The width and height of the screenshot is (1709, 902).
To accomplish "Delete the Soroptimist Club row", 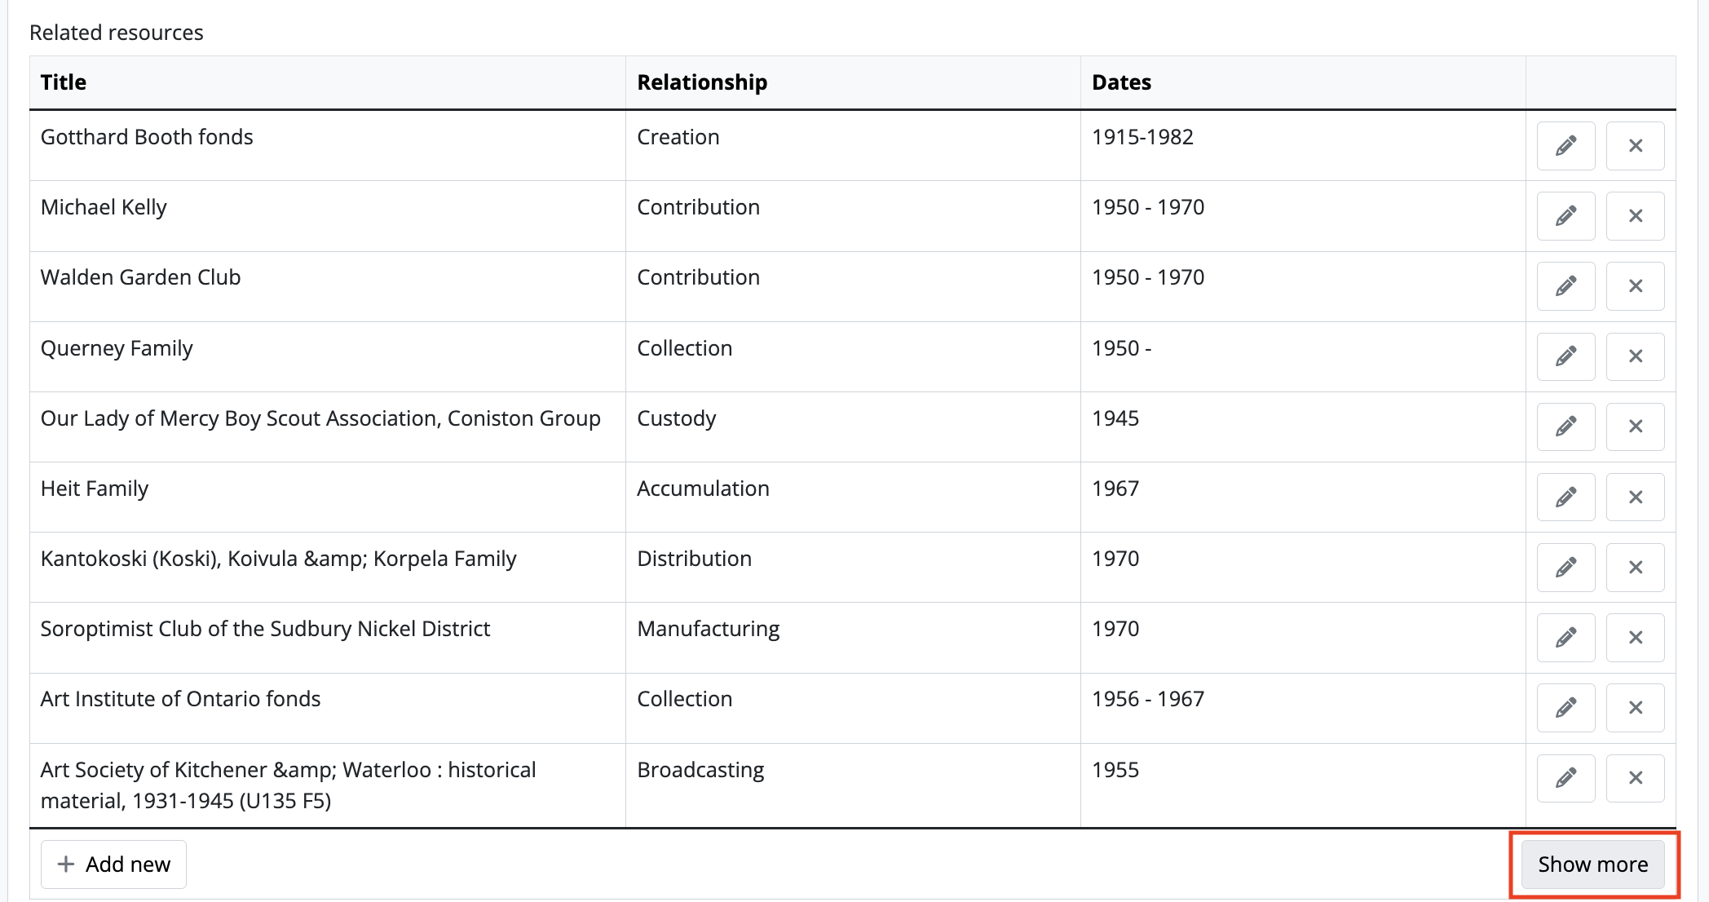I will [1635, 638].
